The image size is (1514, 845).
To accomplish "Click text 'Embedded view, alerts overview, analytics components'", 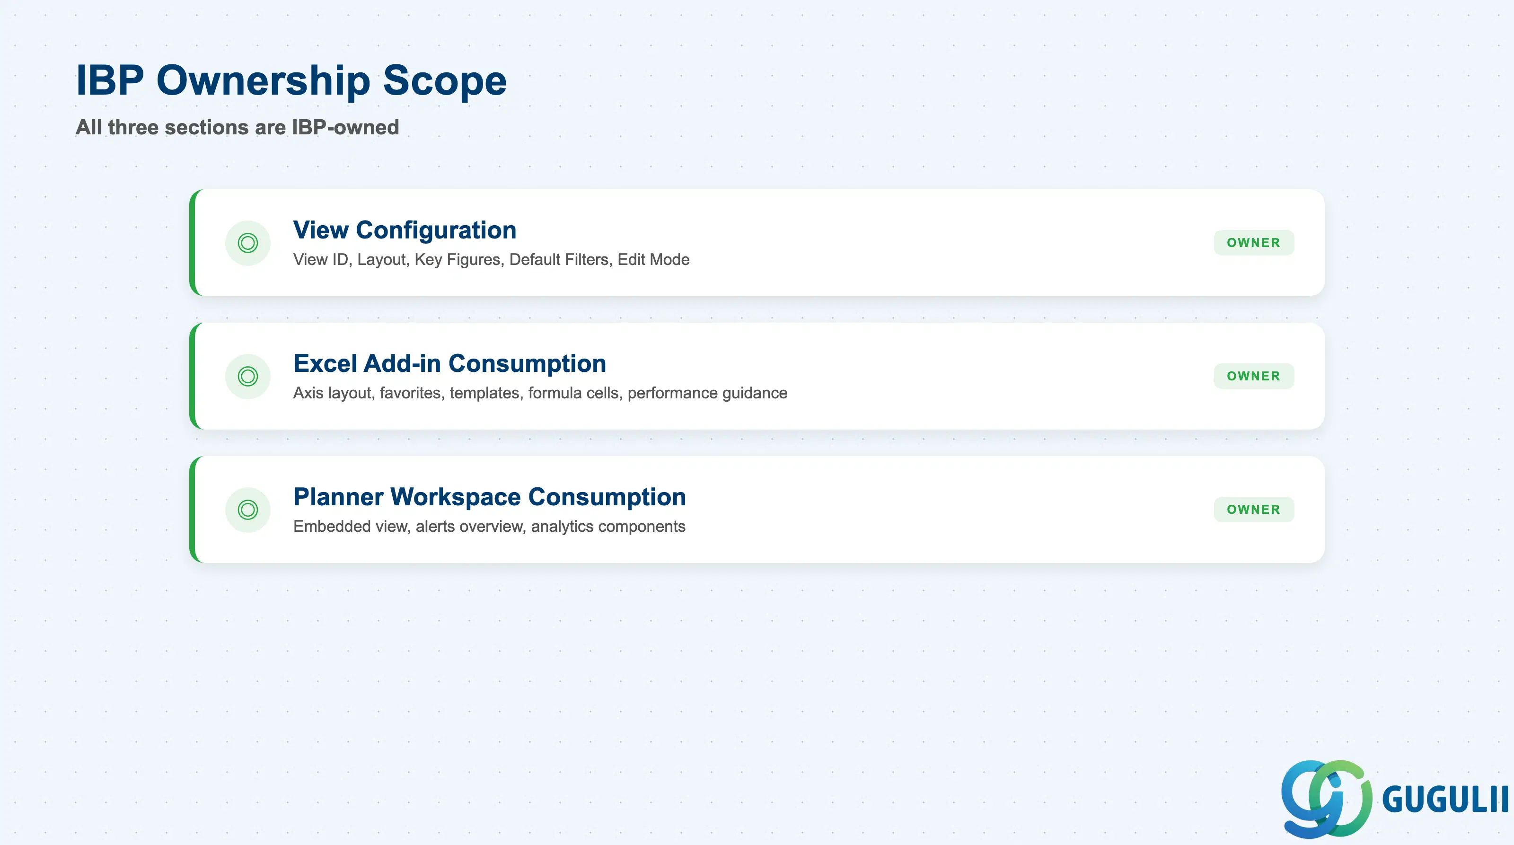I will pos(489,527).
